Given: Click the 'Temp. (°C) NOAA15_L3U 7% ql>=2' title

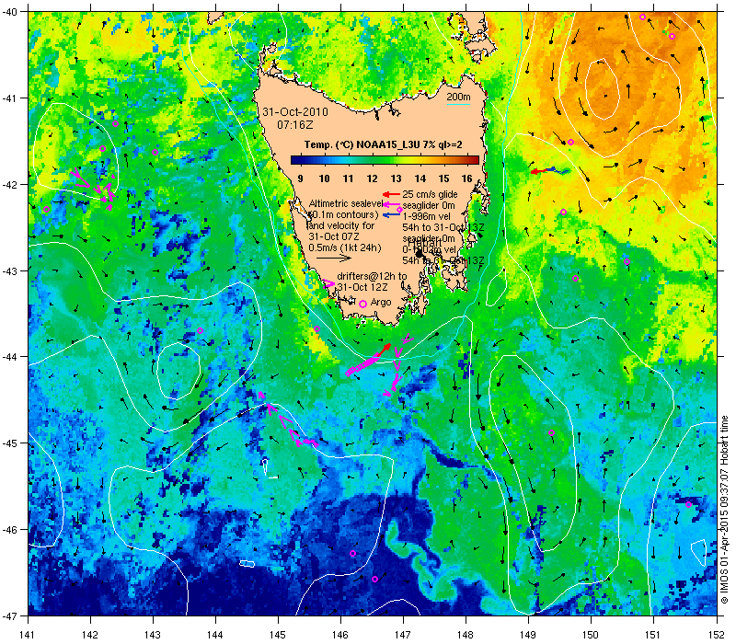Looking at the screenshot, I should point(383,144).
